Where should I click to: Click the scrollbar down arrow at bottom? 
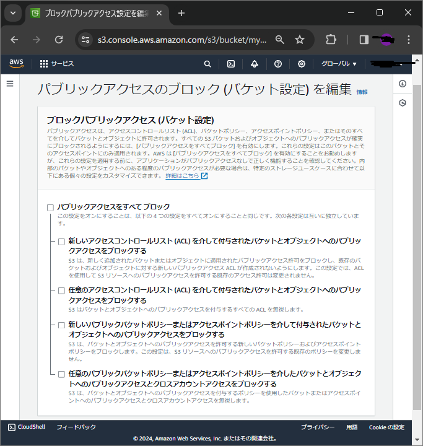417,440
